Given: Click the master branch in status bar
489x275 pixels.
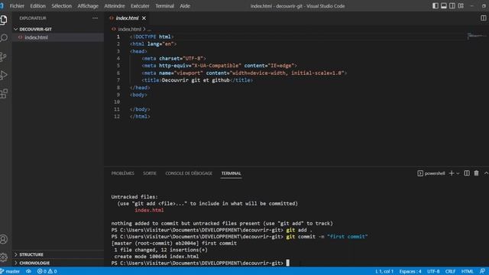Looking at the screenshot, I should [10, 271].
